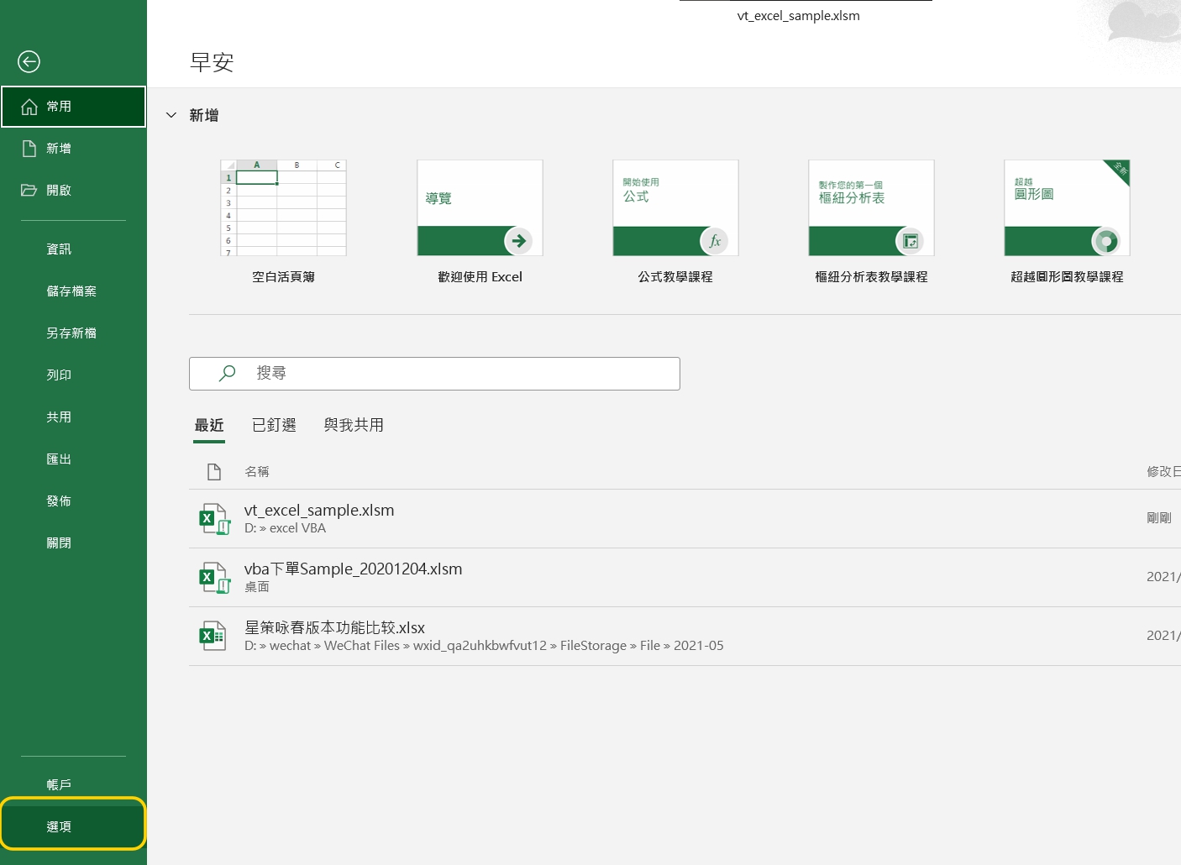
Task: Click Excel macro icon for vba下單Sample file
Action: pyautogui.click(x=214, y=578)
